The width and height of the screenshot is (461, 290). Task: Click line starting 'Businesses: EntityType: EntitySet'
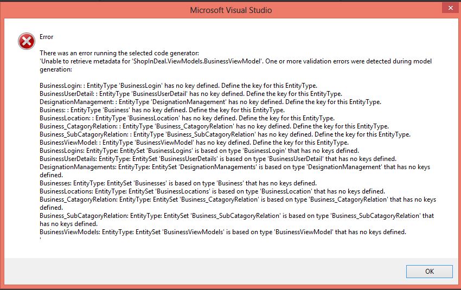(x=178, y=183)
